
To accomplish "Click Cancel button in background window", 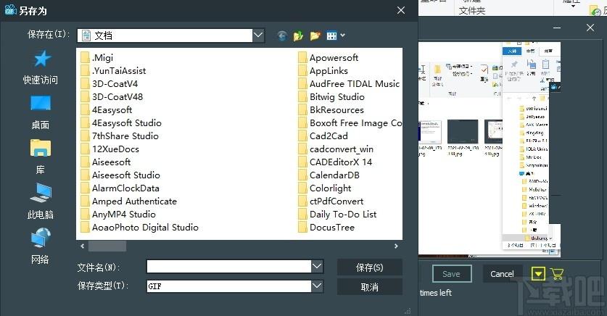I will (x=502, y=274).
